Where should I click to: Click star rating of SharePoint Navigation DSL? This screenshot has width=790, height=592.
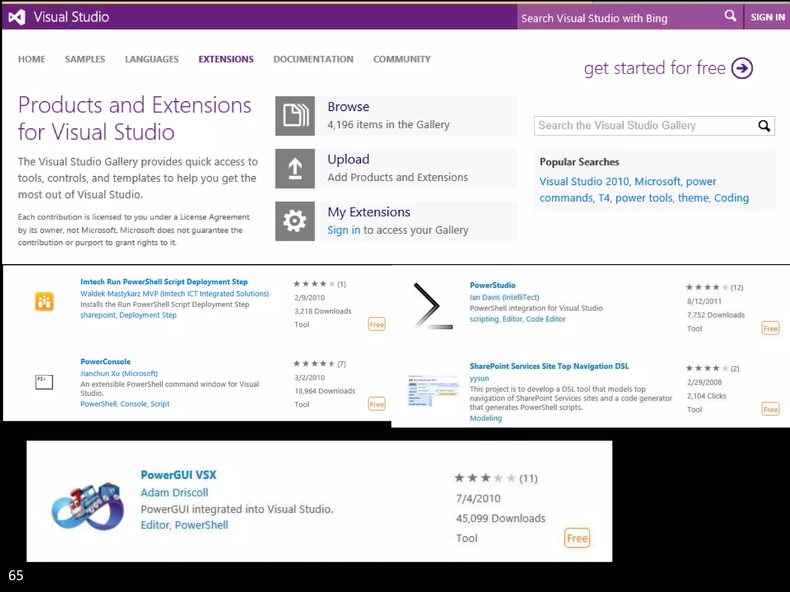pyautogui.click(x=707, y=368)
